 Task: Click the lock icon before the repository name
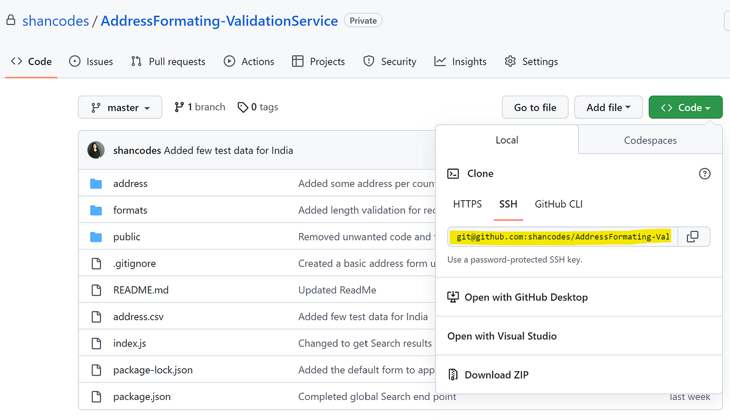click(x=10, y=19)
